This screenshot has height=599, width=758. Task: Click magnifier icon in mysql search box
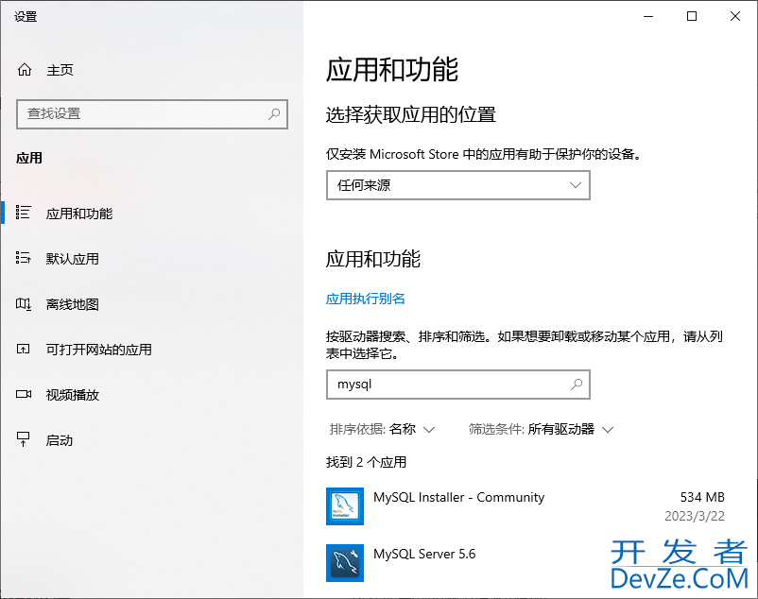577,385
